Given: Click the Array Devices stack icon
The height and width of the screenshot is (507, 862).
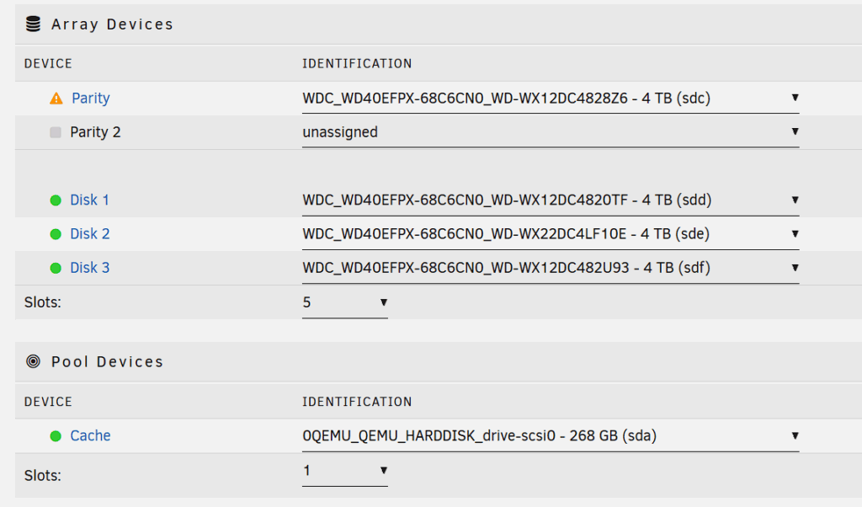Looking at the screenshot, I should [34, 24].
